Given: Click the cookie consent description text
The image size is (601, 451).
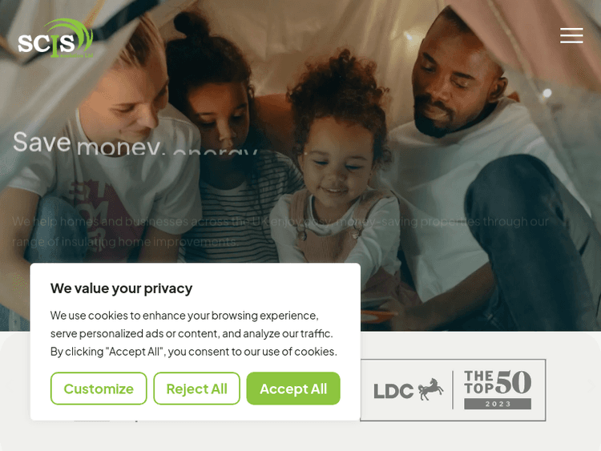Looking at the screenshot, I should click(194, 333).
